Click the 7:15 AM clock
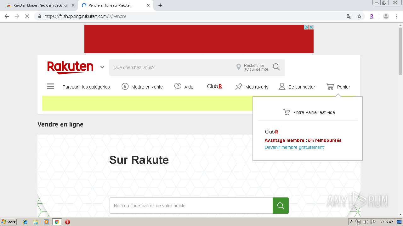 (387, 222)
